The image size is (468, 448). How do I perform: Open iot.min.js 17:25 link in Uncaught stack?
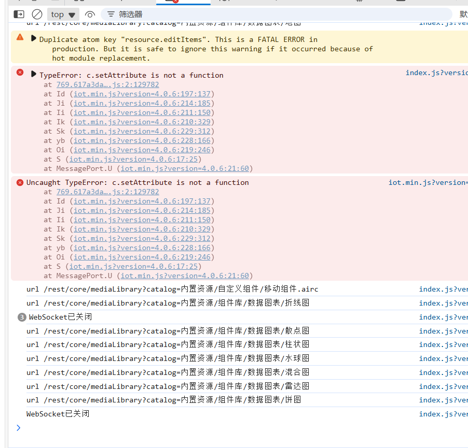pos(133,267)
